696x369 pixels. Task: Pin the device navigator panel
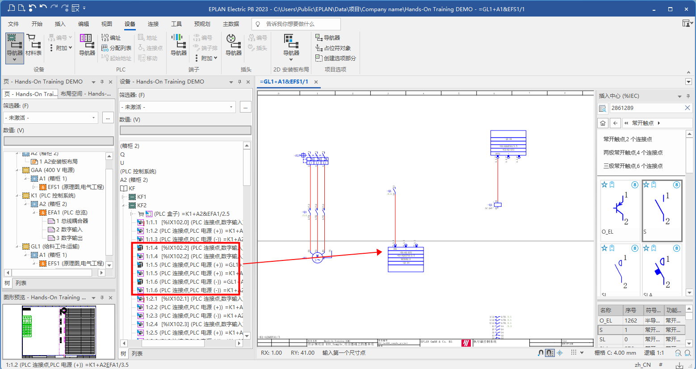(239, 82)
